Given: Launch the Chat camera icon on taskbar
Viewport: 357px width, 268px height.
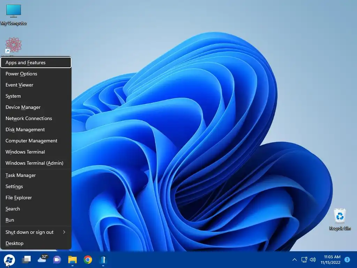Looking at the screenshot, I should [57, 260].
